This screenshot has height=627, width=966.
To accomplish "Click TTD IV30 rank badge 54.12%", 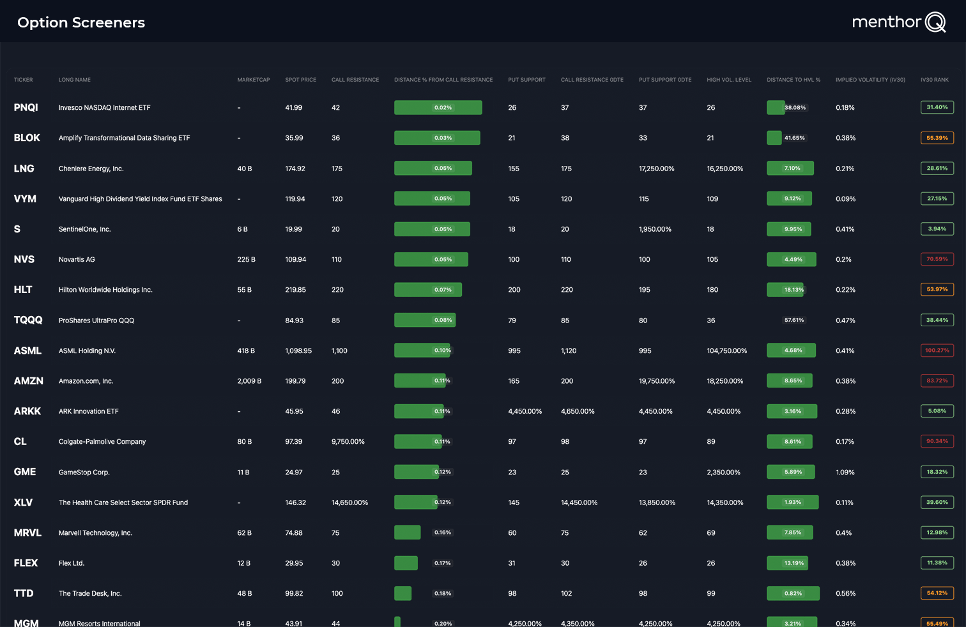I will tap(937, 593).
